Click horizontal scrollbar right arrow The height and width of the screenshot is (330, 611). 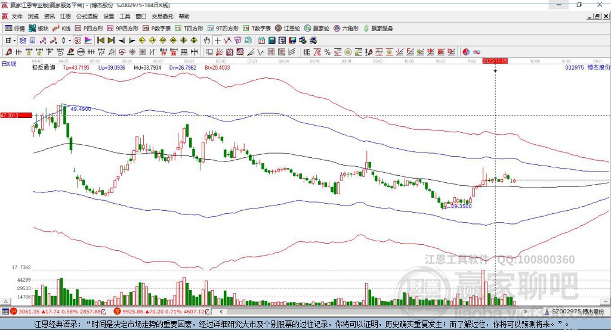pos(525,312)
